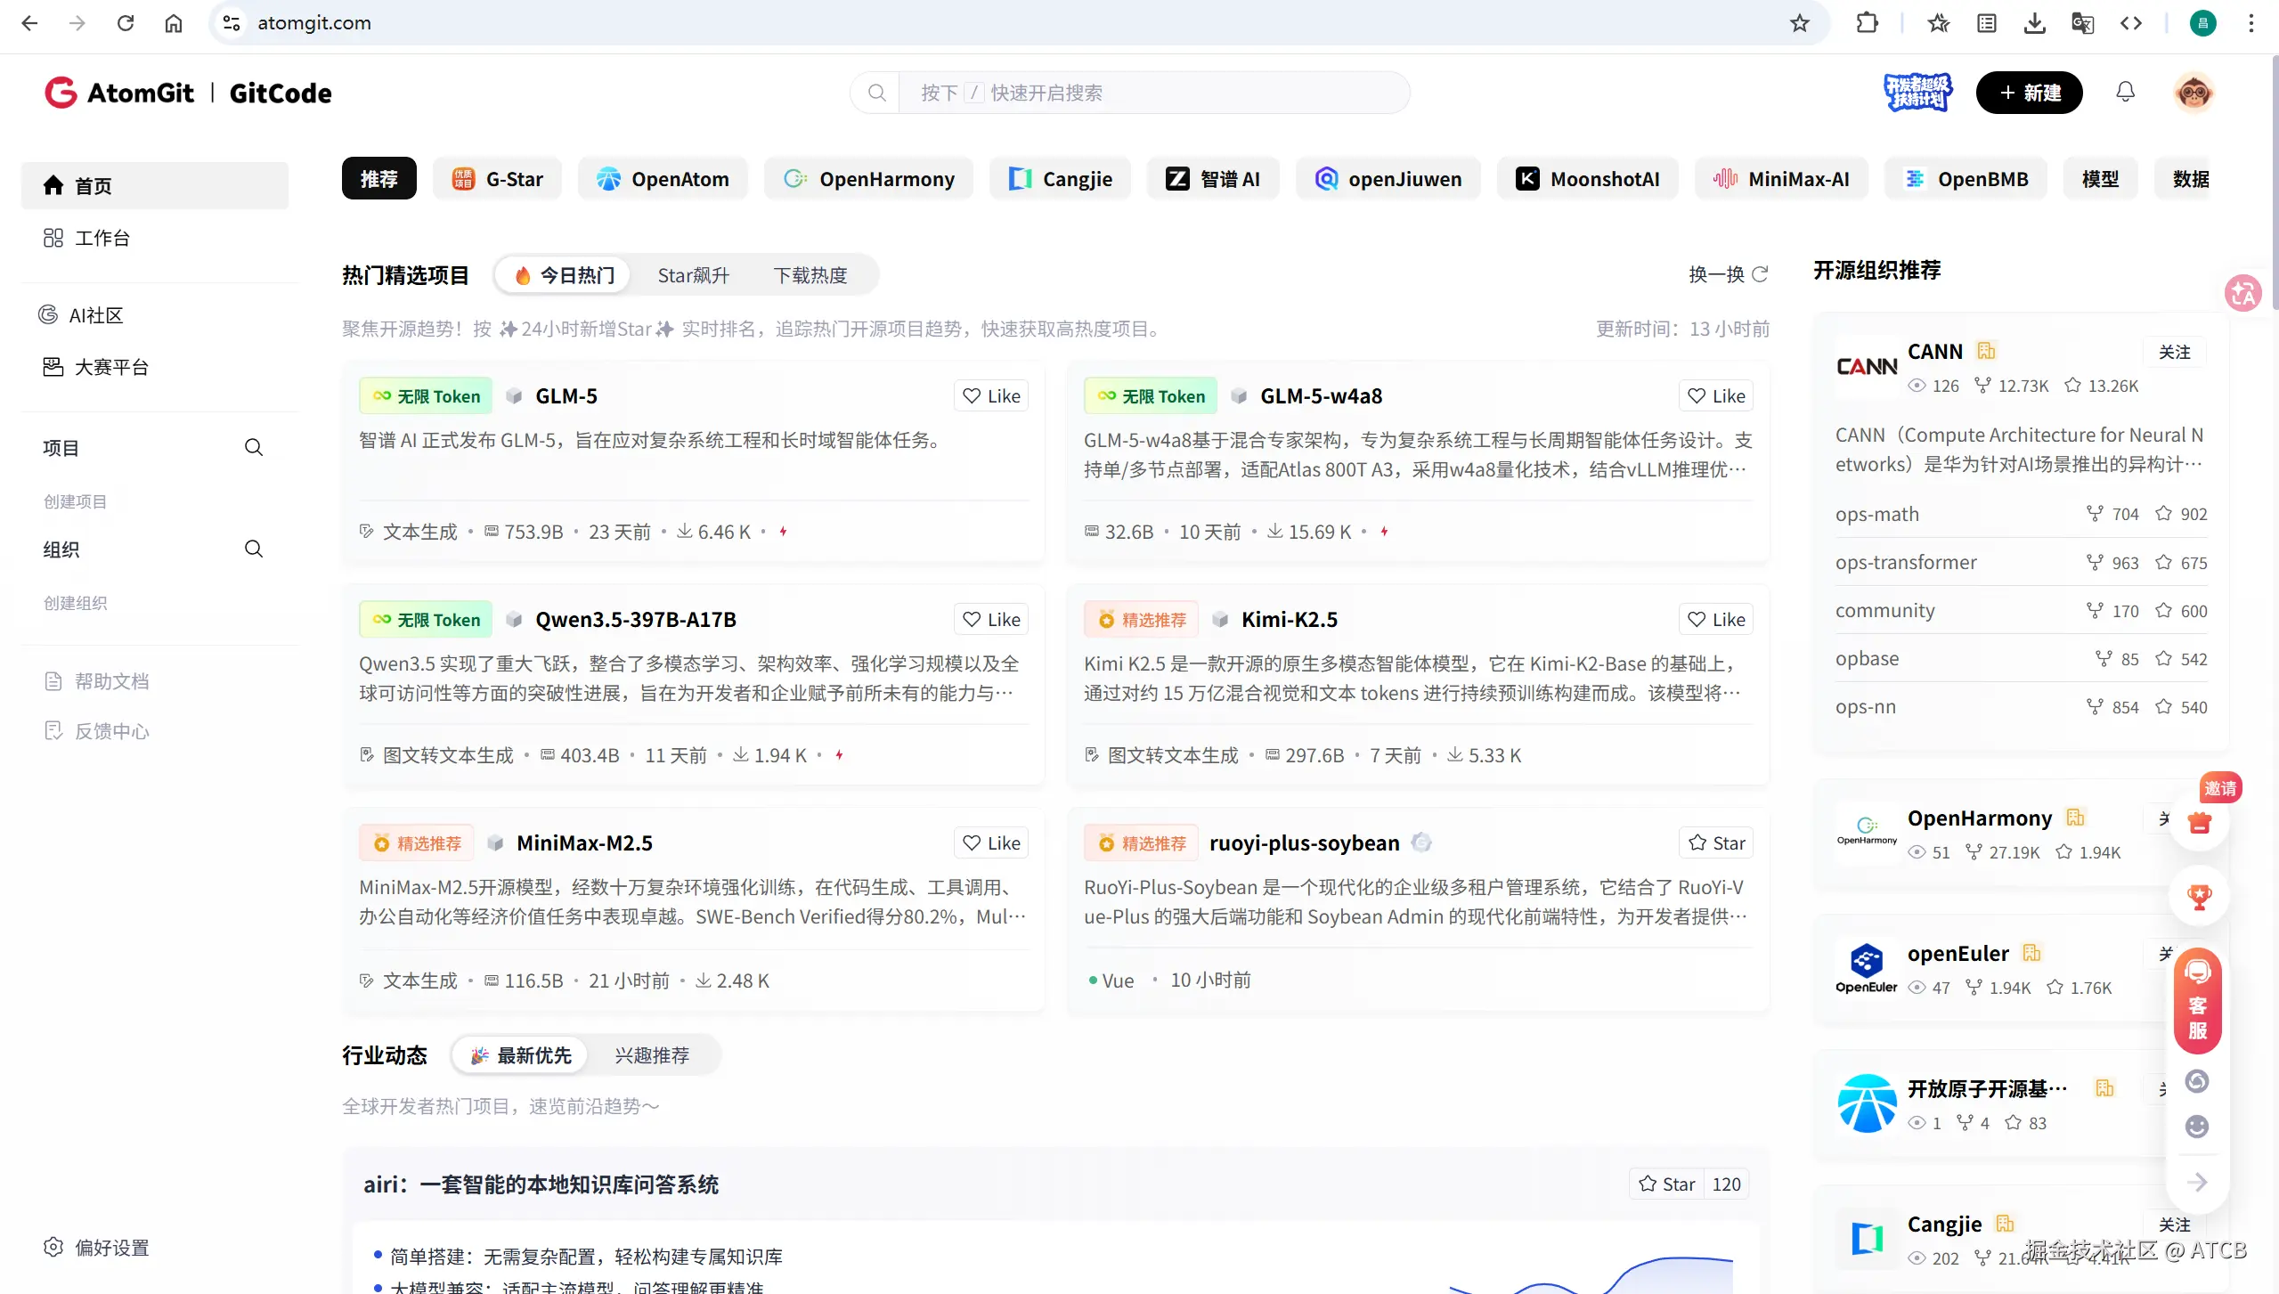Click the 换一换 refresh icon
Viewport: 2279px width, 1294px height.
(x=1760, y=274)
